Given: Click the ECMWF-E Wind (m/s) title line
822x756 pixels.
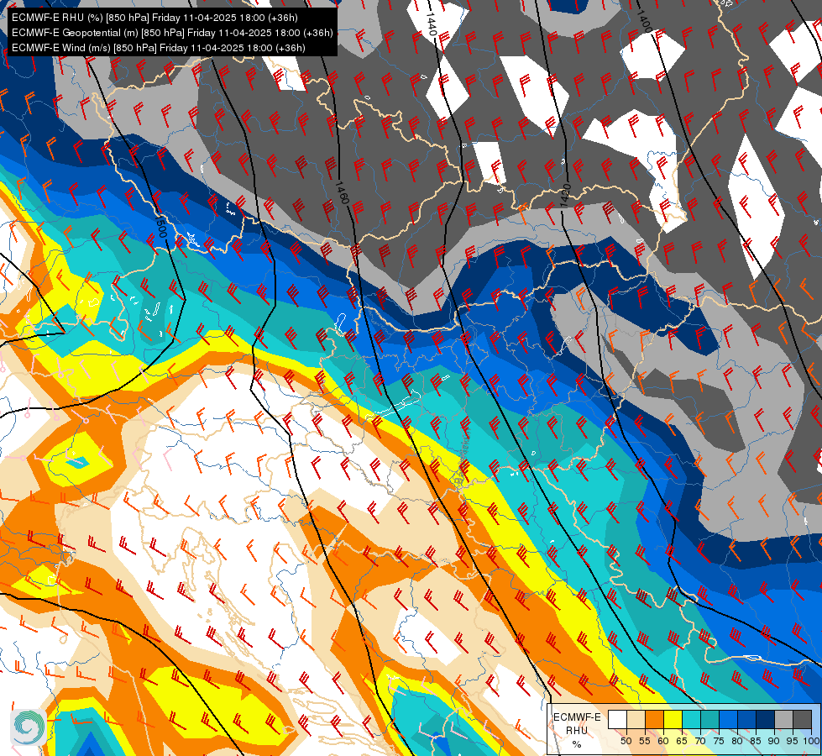Looking at the screenshot, I should (x=159, y=48).
